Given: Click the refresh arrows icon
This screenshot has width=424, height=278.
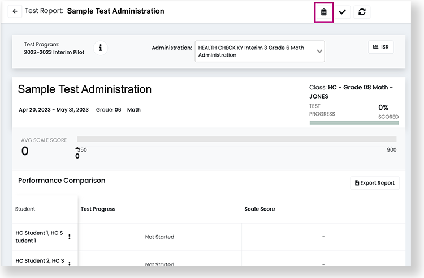Looking at the screenshot, I should pyautogui.click(x=362, y=12).
